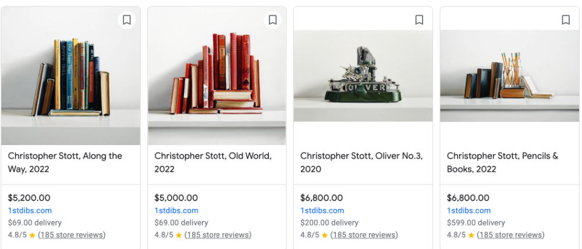Bookmark the Along the Way listing

(x=127, y=20)
